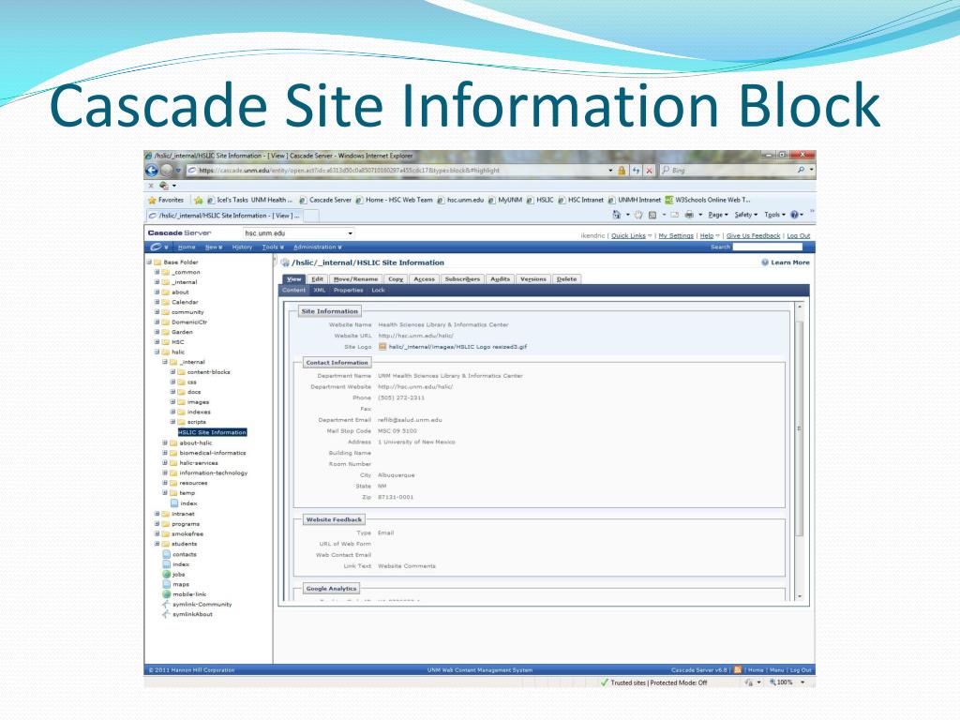Open the New menu in Cascade navbar
Image resolution: width=960 pixels, height=720 pixels.
tap(213, 247)
